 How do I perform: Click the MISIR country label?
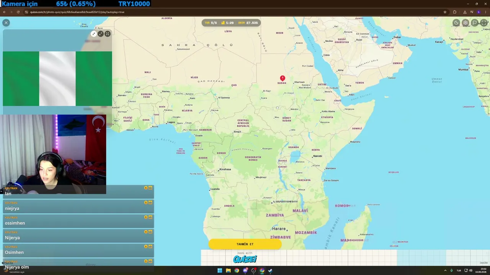[x=280, y=33]
